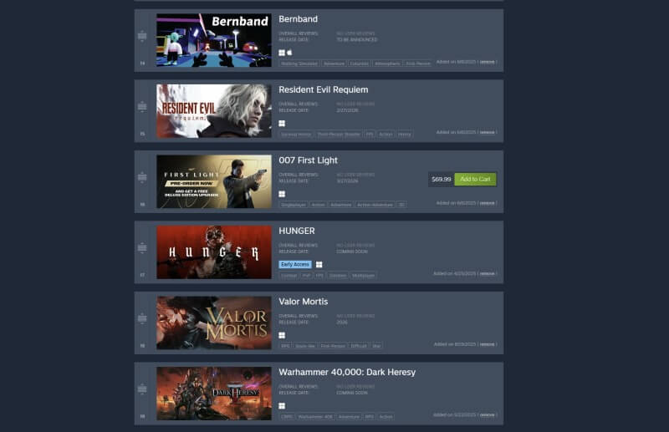Remove HUNGER from the wishlist
This screenshot has height=432, width=669.
tap(487, 273)
